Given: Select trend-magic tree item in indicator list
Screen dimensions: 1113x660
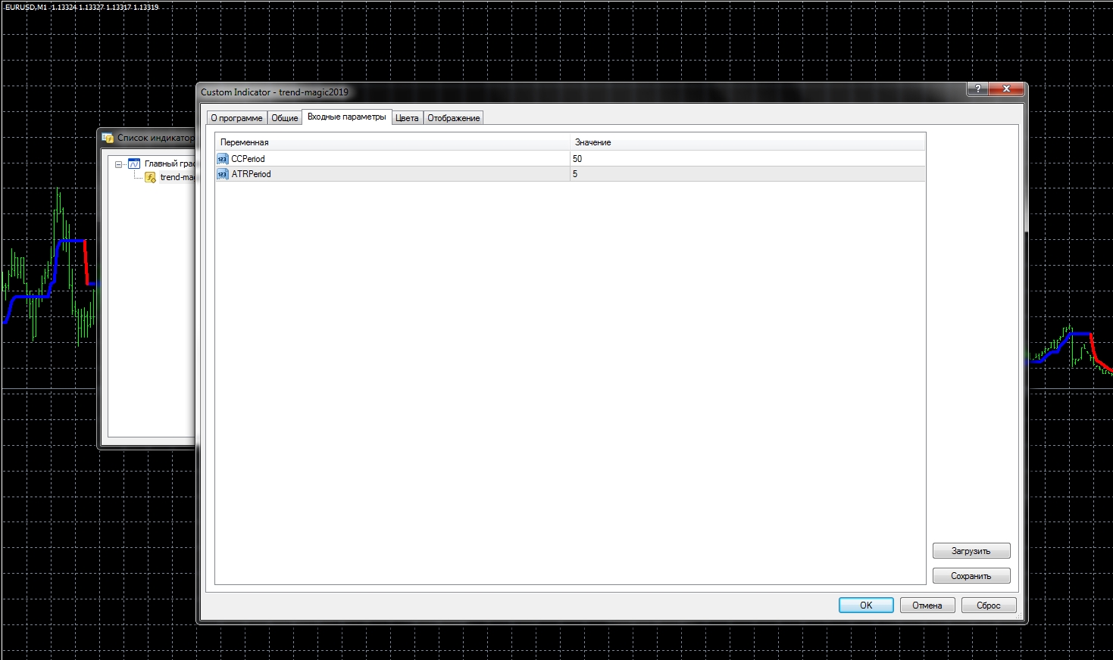Looking at the screenshot, I should click(x=177, y=177).
